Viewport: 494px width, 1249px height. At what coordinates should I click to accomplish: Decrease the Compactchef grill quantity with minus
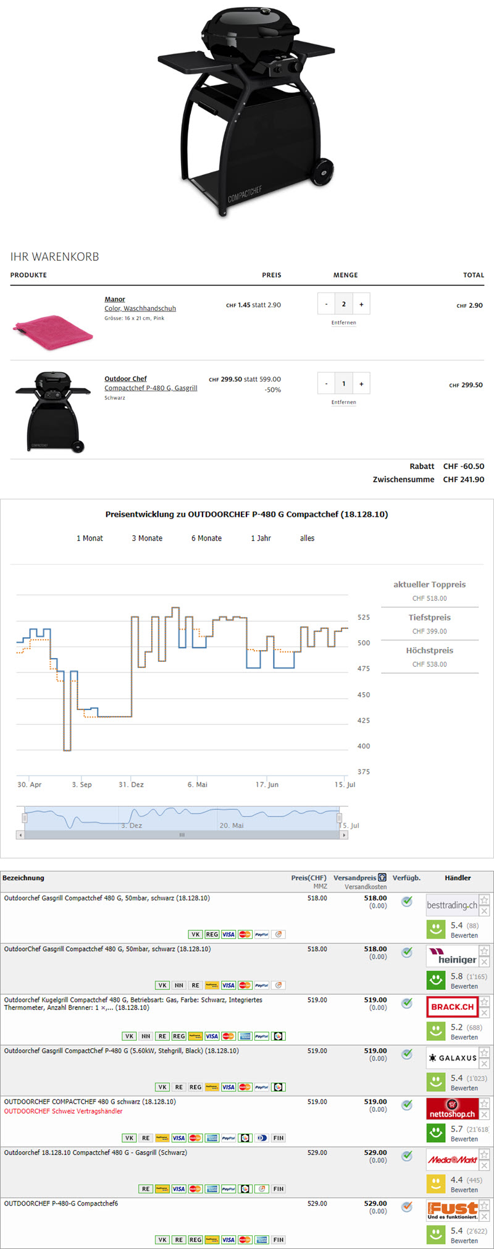point(327,384)
